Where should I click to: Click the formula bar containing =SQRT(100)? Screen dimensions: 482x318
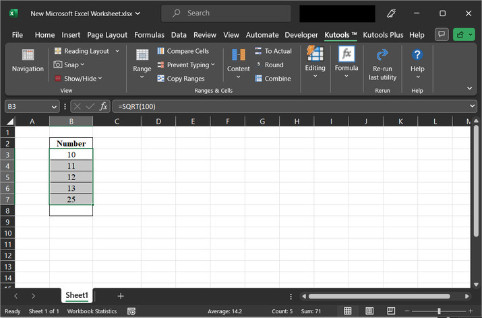290,106
